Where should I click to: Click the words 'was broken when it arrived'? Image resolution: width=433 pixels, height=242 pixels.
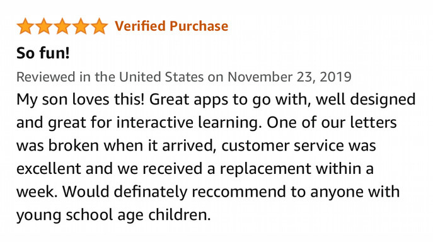[x=116, y=146]
